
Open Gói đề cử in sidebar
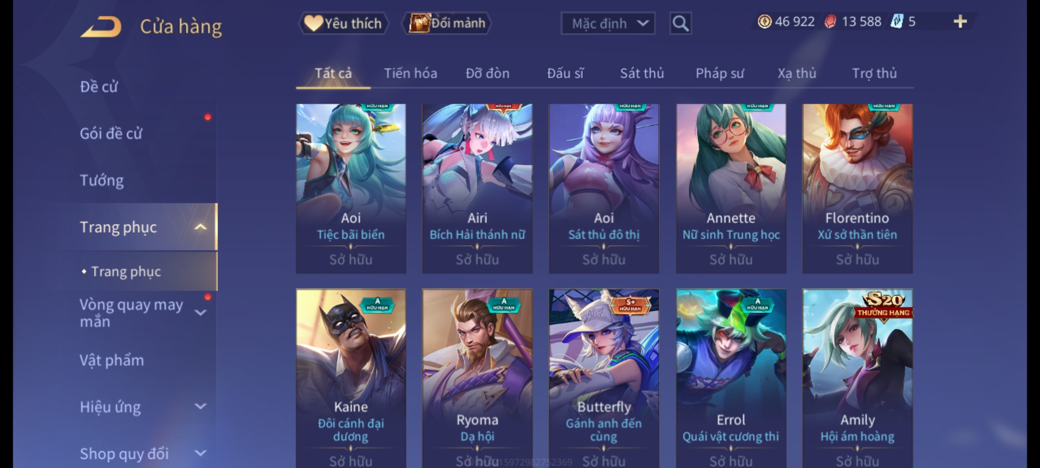(111, 133)
